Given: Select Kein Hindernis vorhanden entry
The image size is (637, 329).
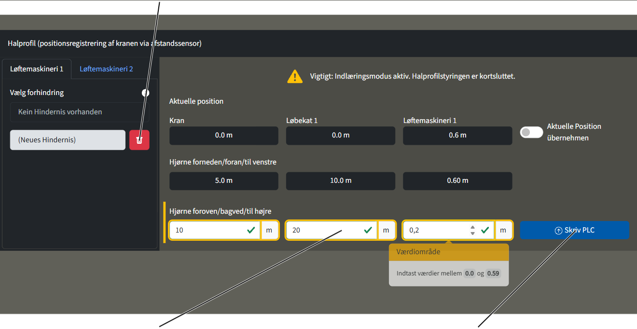Looking at the screenshot, I should [x=80, y=112].
